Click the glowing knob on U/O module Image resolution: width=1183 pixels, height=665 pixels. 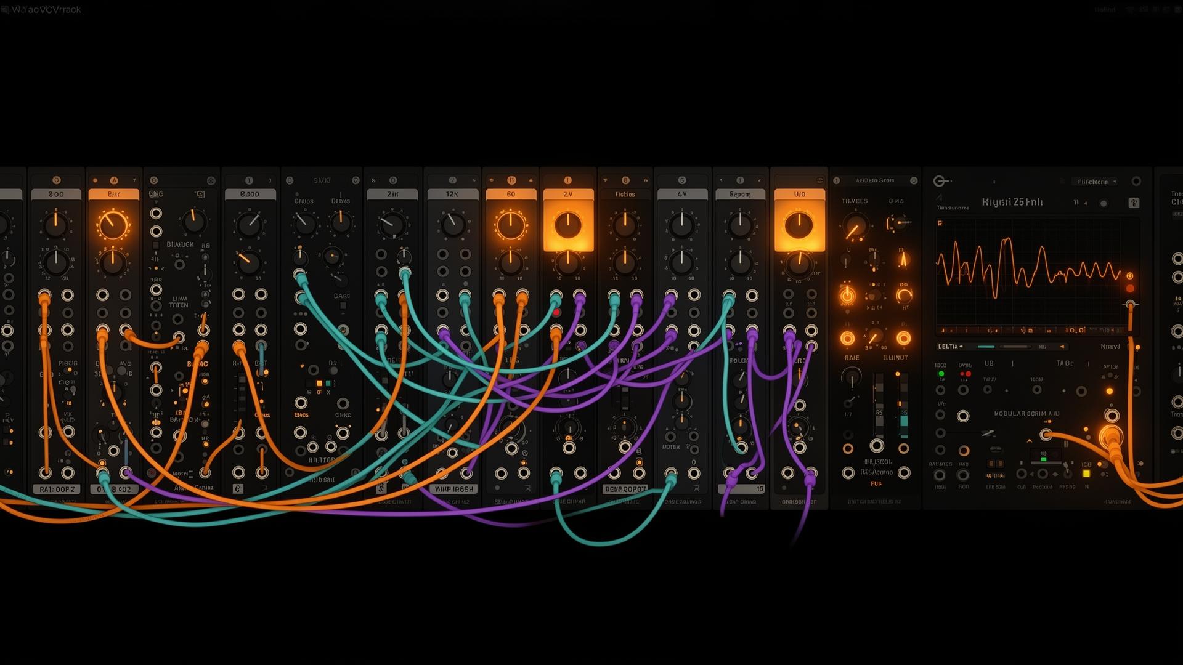(x=799, y=225)
